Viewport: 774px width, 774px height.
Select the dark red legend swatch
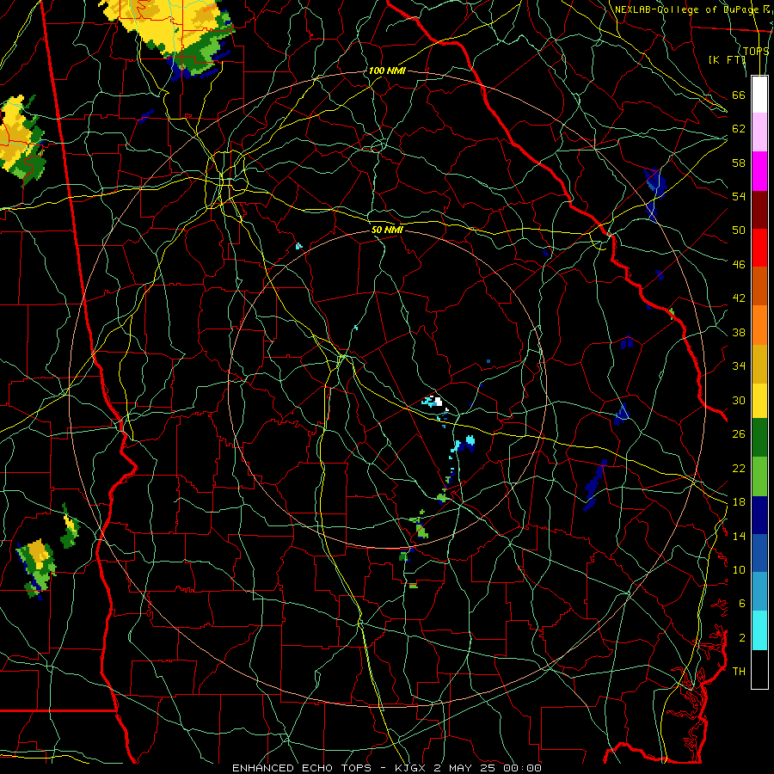[x=759, y=210]
